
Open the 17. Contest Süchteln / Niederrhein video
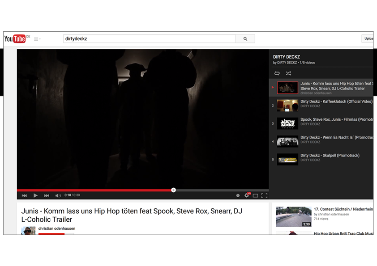pyautogui.click(x=343, y=209)
